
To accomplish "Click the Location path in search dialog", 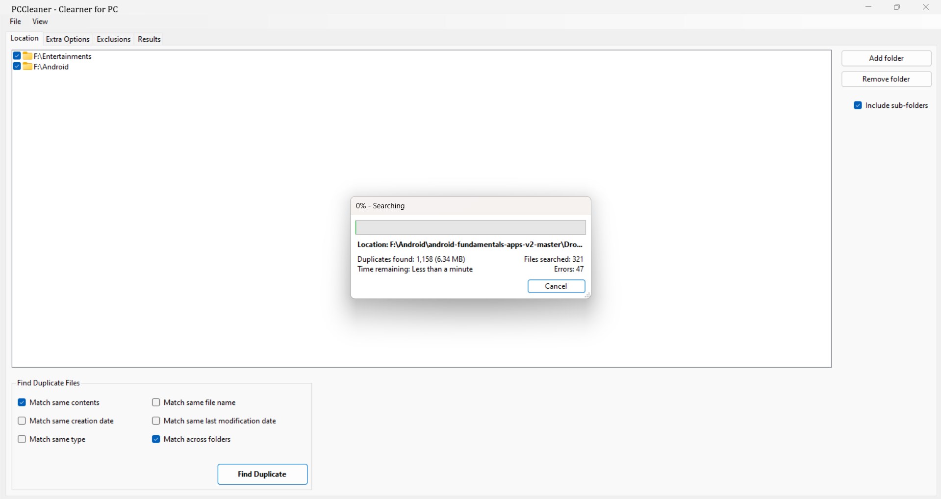I will click(x=470, y=245).
